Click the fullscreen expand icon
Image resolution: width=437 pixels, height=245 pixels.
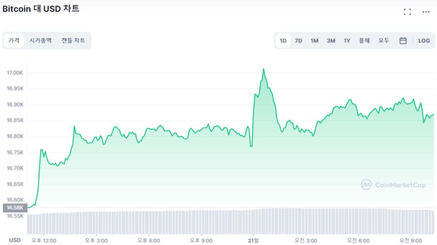(x=407, y=12)
